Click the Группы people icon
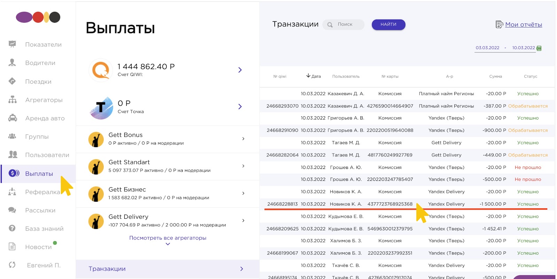 pyautogui.click(x=12, y=136)
